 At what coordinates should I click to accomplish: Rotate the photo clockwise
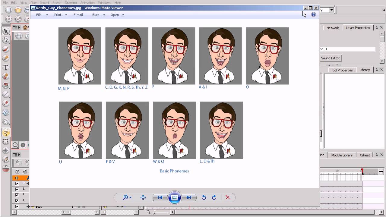214,197
